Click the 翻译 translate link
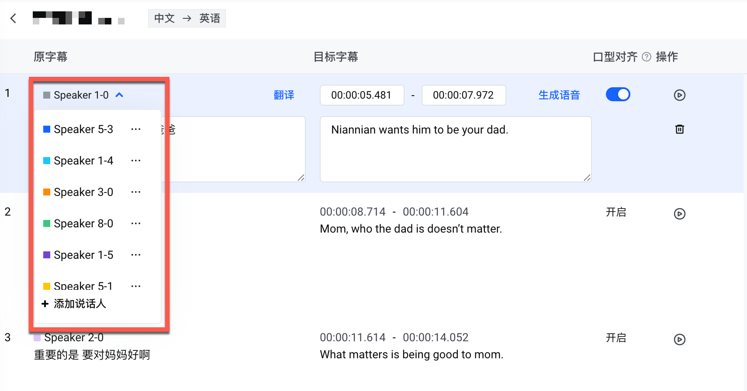 (284, 95)
